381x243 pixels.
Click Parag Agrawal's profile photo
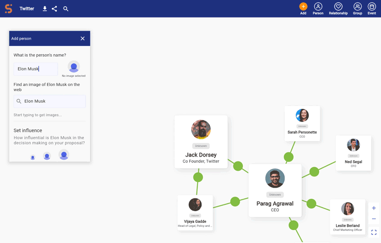pos(275,178)
